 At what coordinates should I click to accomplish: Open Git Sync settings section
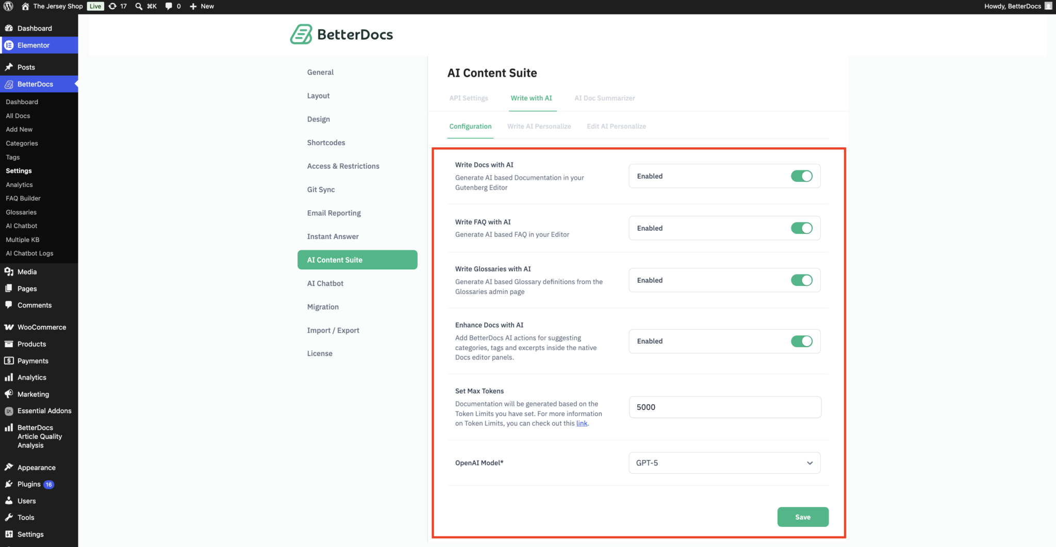pyautogui.click(x=321, y=190)
